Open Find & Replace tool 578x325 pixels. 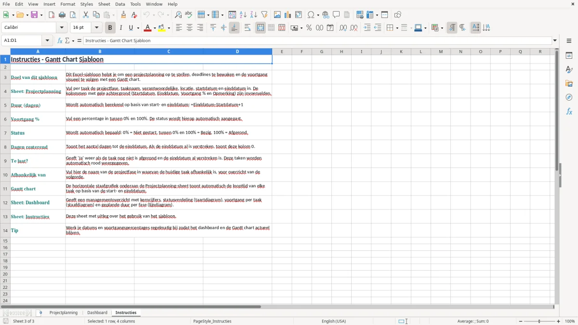pyautogui.click(x=178, y=15)
